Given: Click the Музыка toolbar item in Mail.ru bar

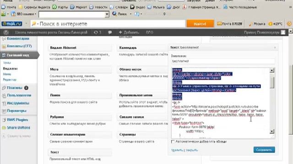Looking at the screenshot, I should coord(257,24).
